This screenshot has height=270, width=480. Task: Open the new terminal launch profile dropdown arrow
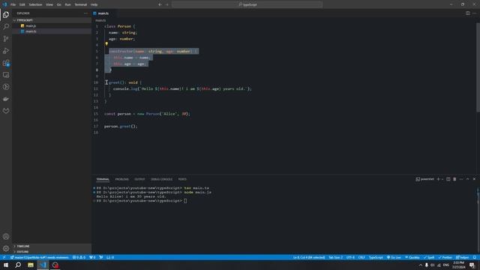442,179
